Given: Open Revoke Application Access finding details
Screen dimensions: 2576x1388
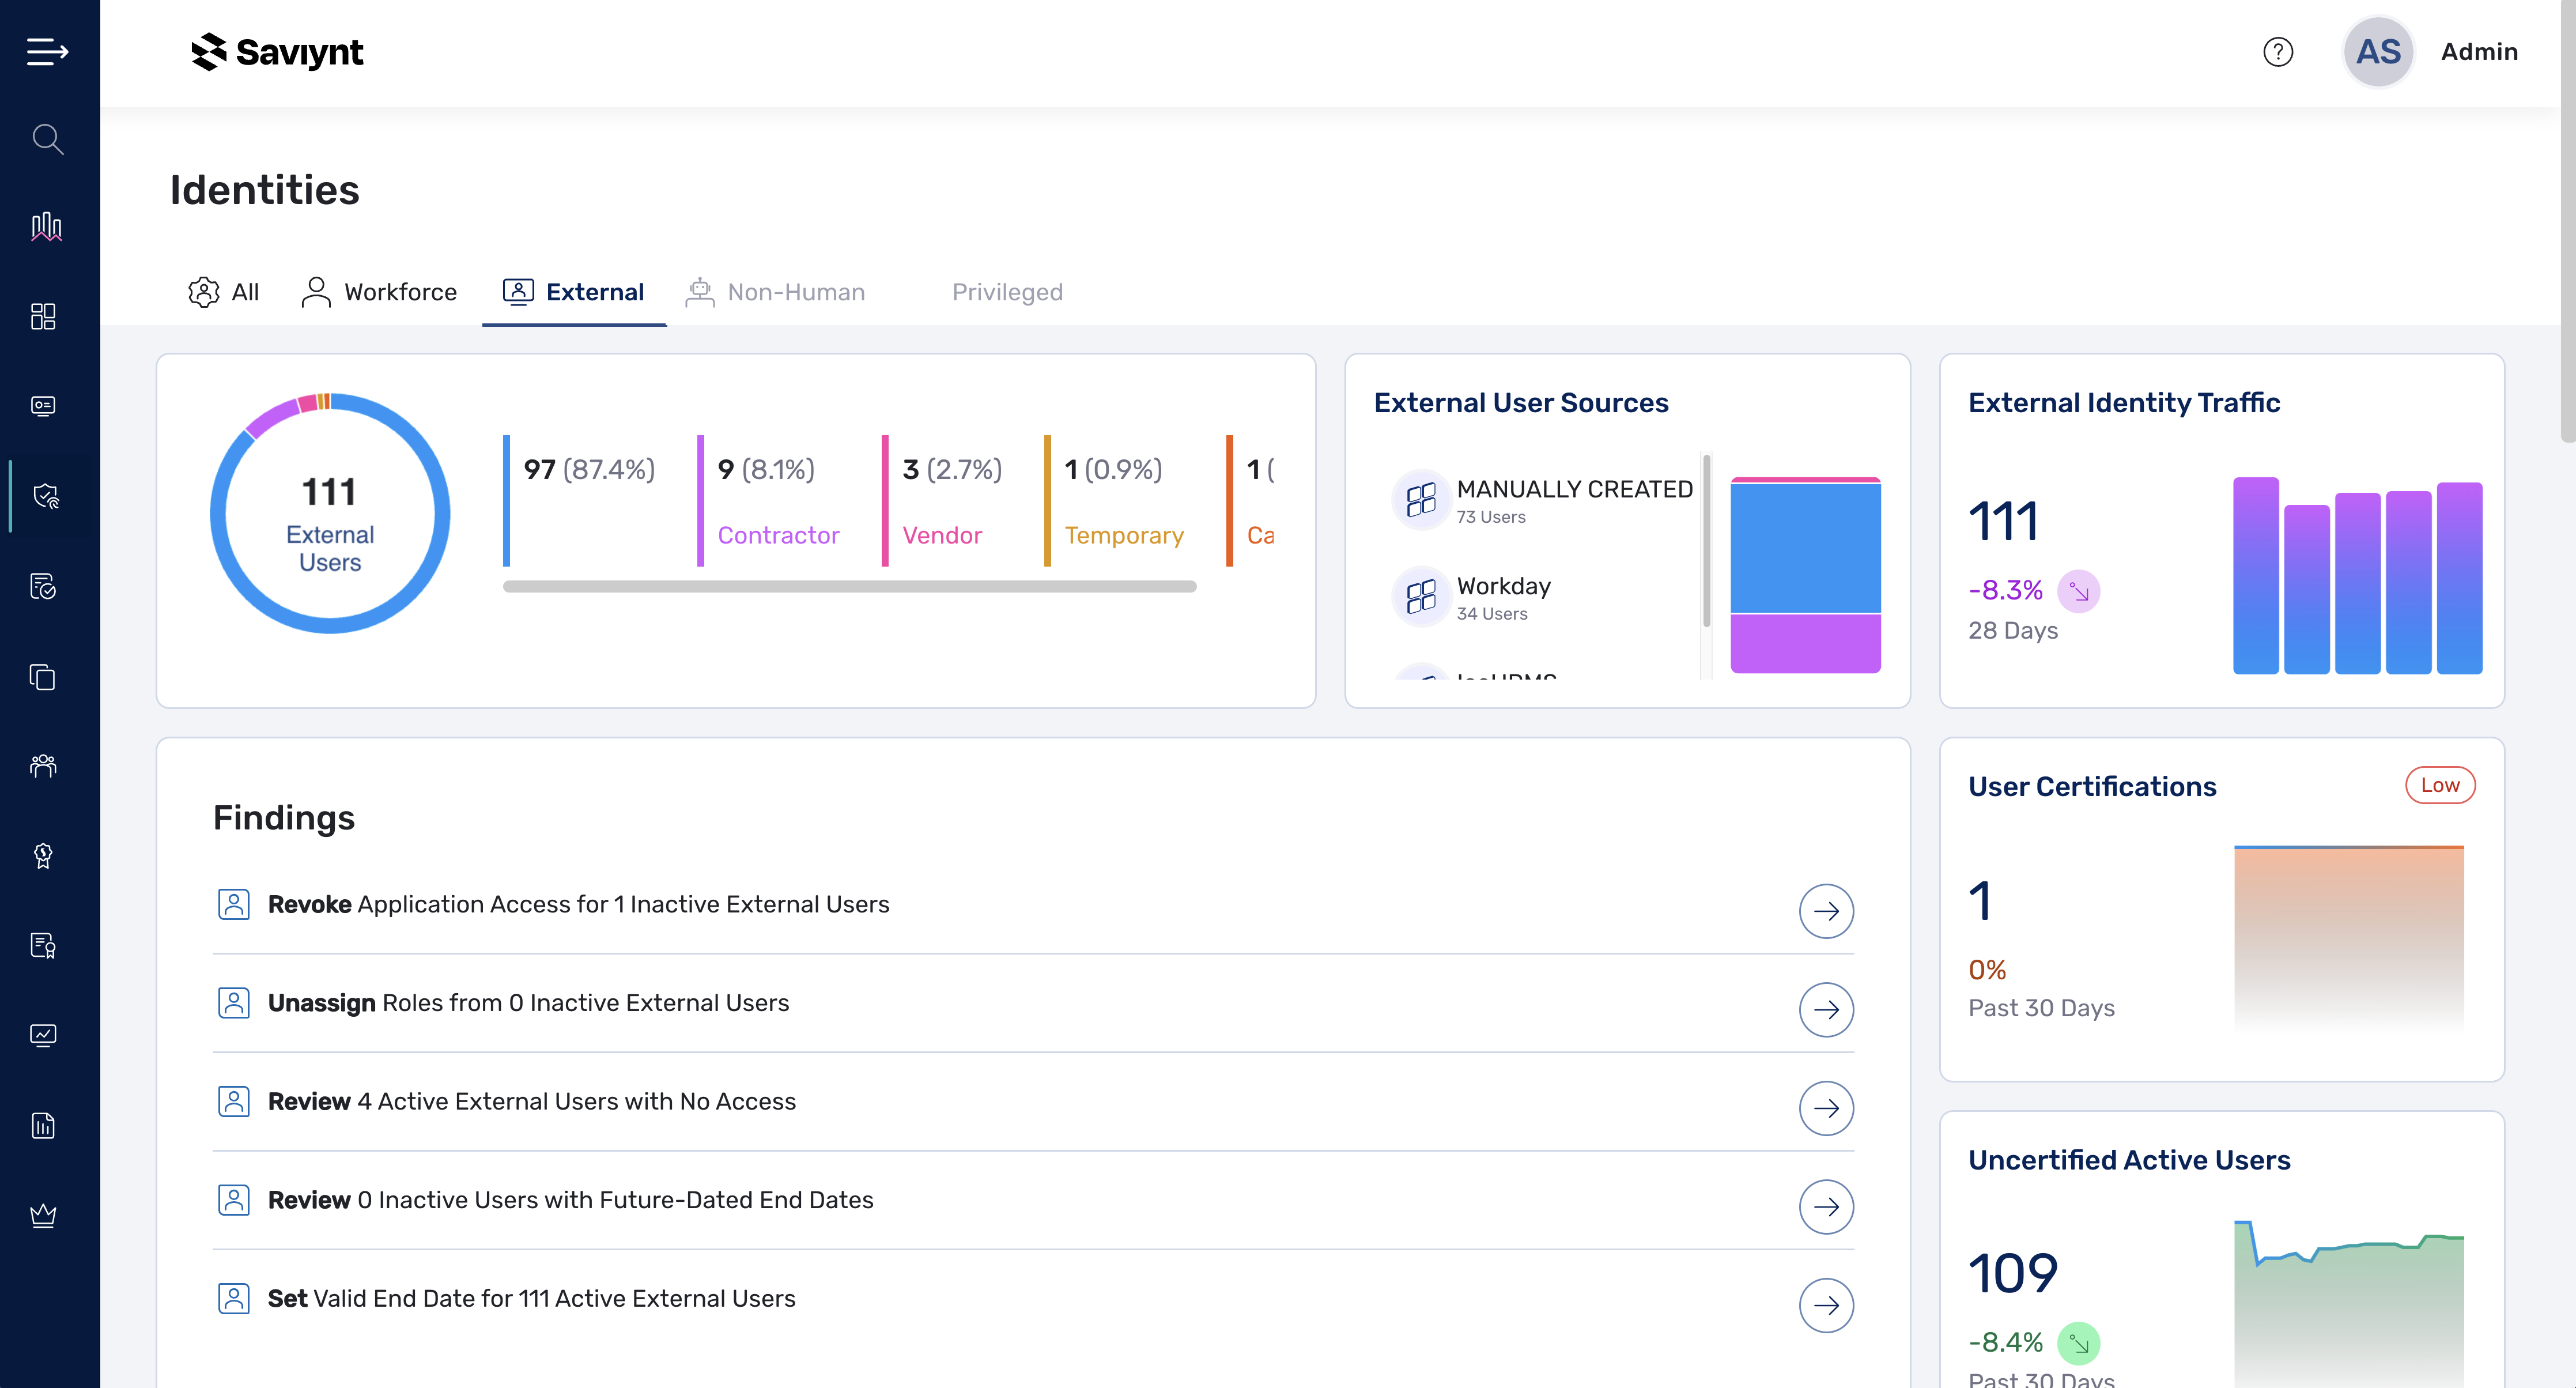Looking at the screenshot, I should point(1827,911).
